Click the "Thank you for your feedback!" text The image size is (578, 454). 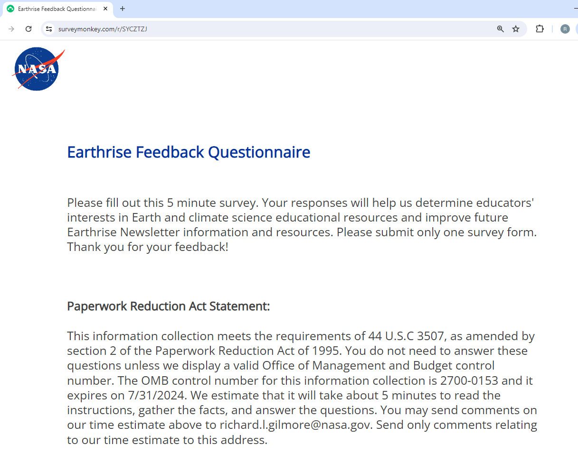point(148,247)
